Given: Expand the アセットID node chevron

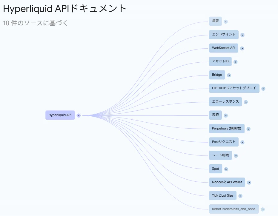Looking at the screenshot, I should coord(235,62).
